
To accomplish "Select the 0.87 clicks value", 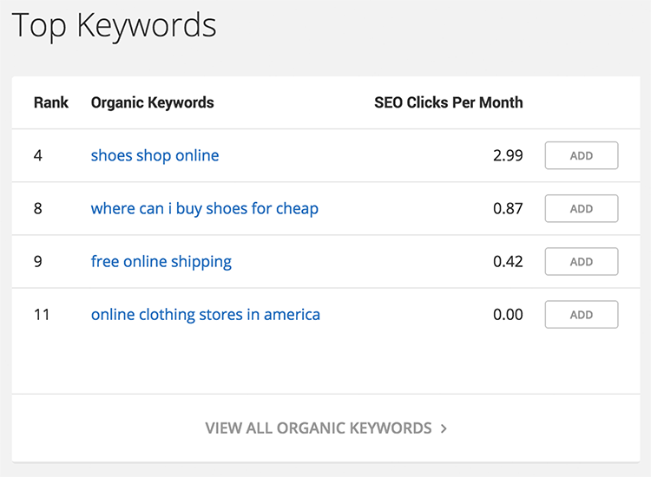I will pos(508,209).
